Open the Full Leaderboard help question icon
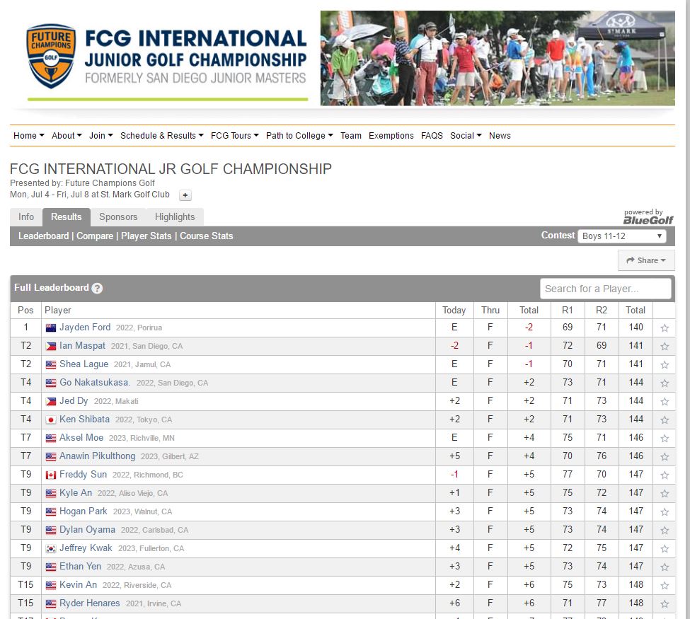This screenshot has width=690, height=619. (97, 288)
